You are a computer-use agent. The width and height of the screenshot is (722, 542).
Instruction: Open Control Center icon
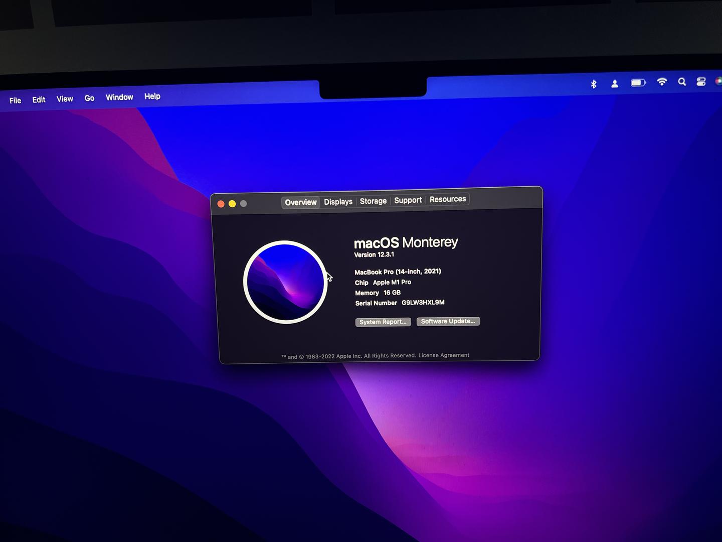701,81
